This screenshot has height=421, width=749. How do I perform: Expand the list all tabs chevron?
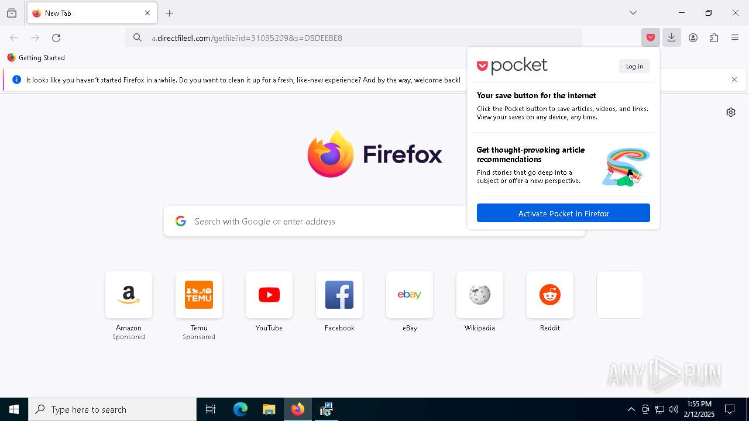(x=633, y=13)
